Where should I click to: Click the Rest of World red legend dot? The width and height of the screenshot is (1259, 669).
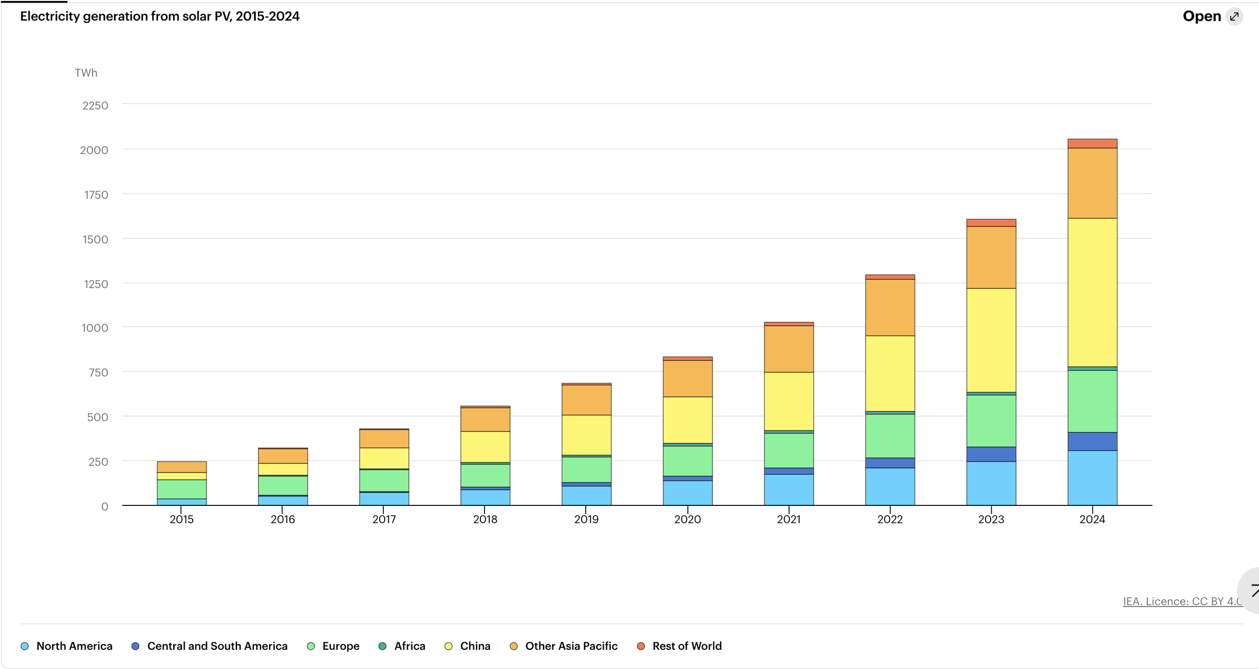(x=641, y=646)
